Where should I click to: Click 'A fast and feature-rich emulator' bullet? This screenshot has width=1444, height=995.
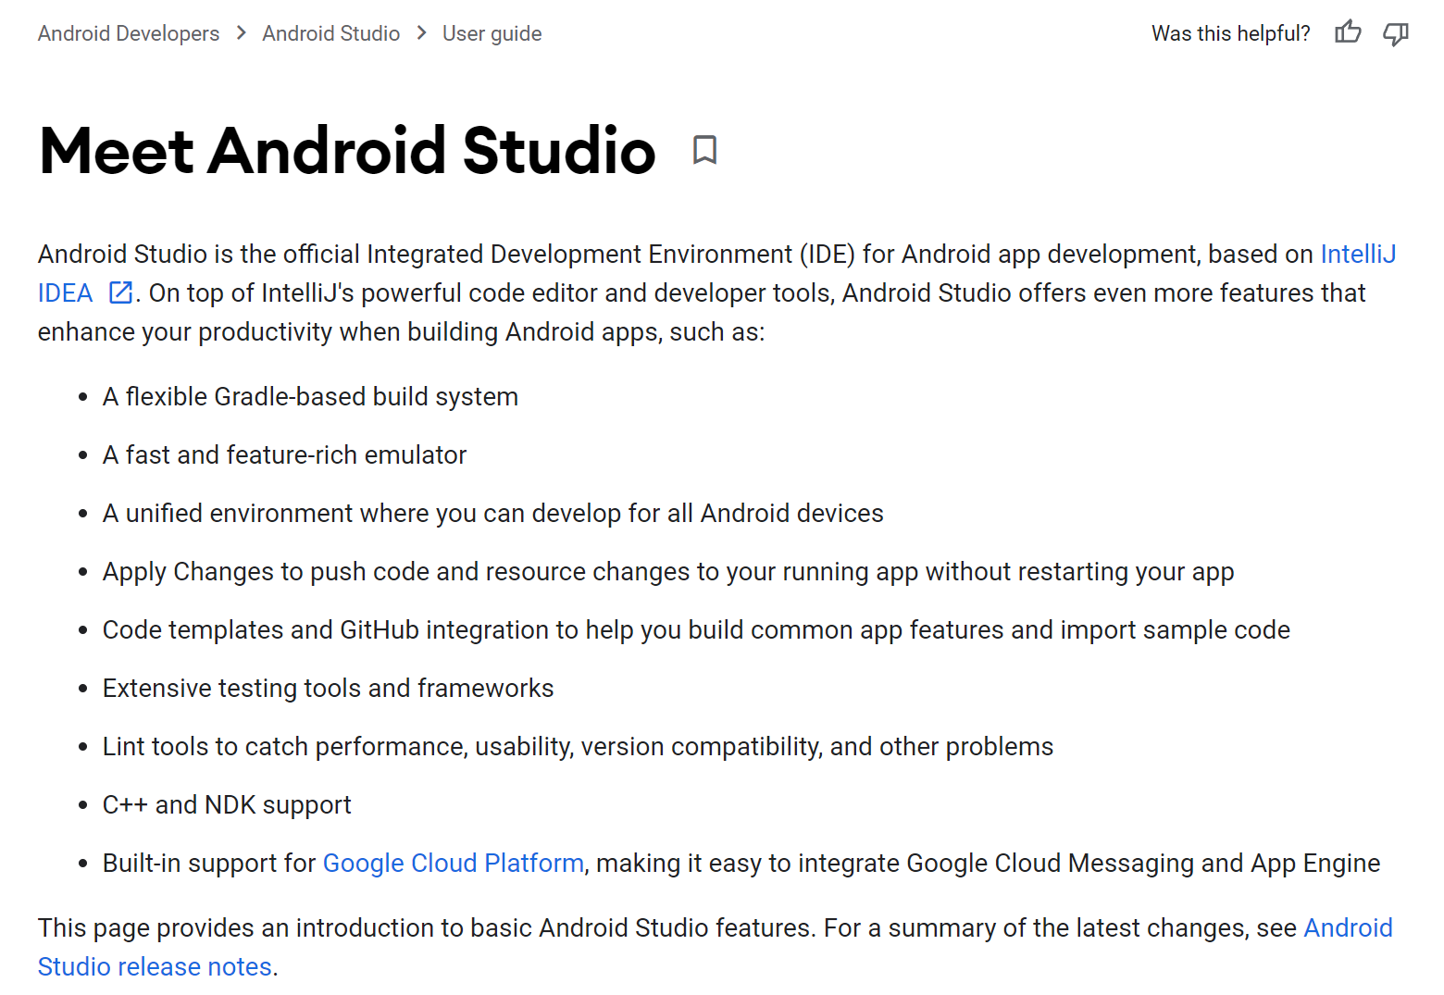284,454
